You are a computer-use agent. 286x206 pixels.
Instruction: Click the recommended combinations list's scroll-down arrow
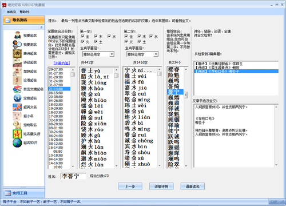pos(186,166)
